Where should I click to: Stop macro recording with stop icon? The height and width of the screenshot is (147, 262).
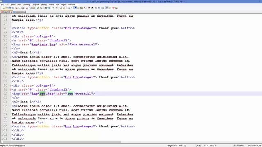93,8
